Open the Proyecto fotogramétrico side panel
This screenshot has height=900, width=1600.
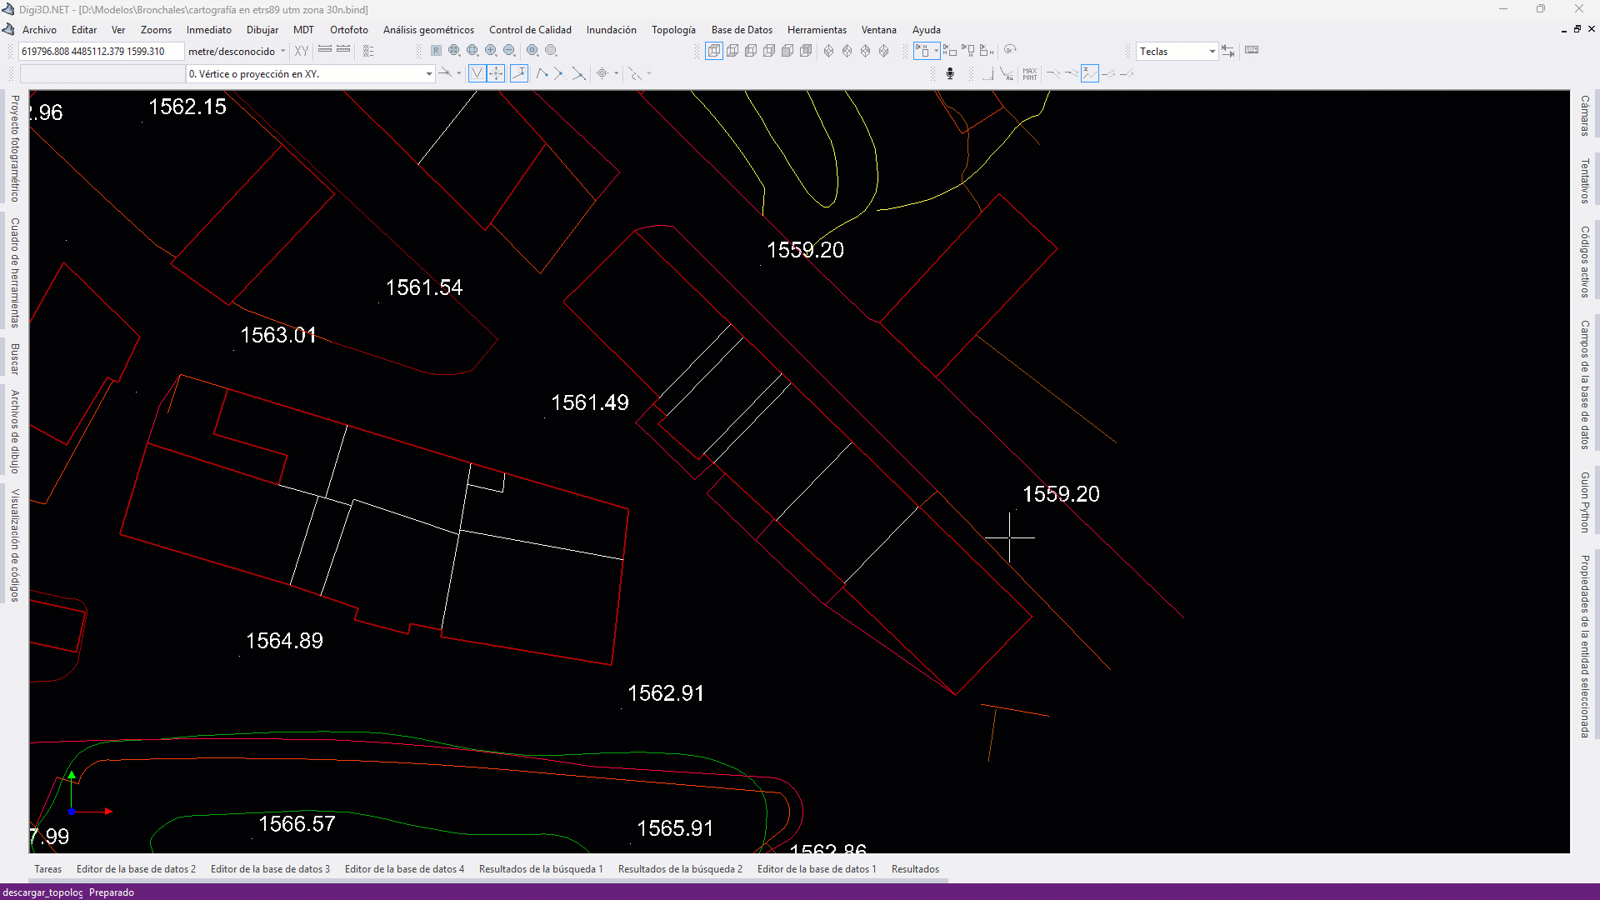[x=14, y=148]
